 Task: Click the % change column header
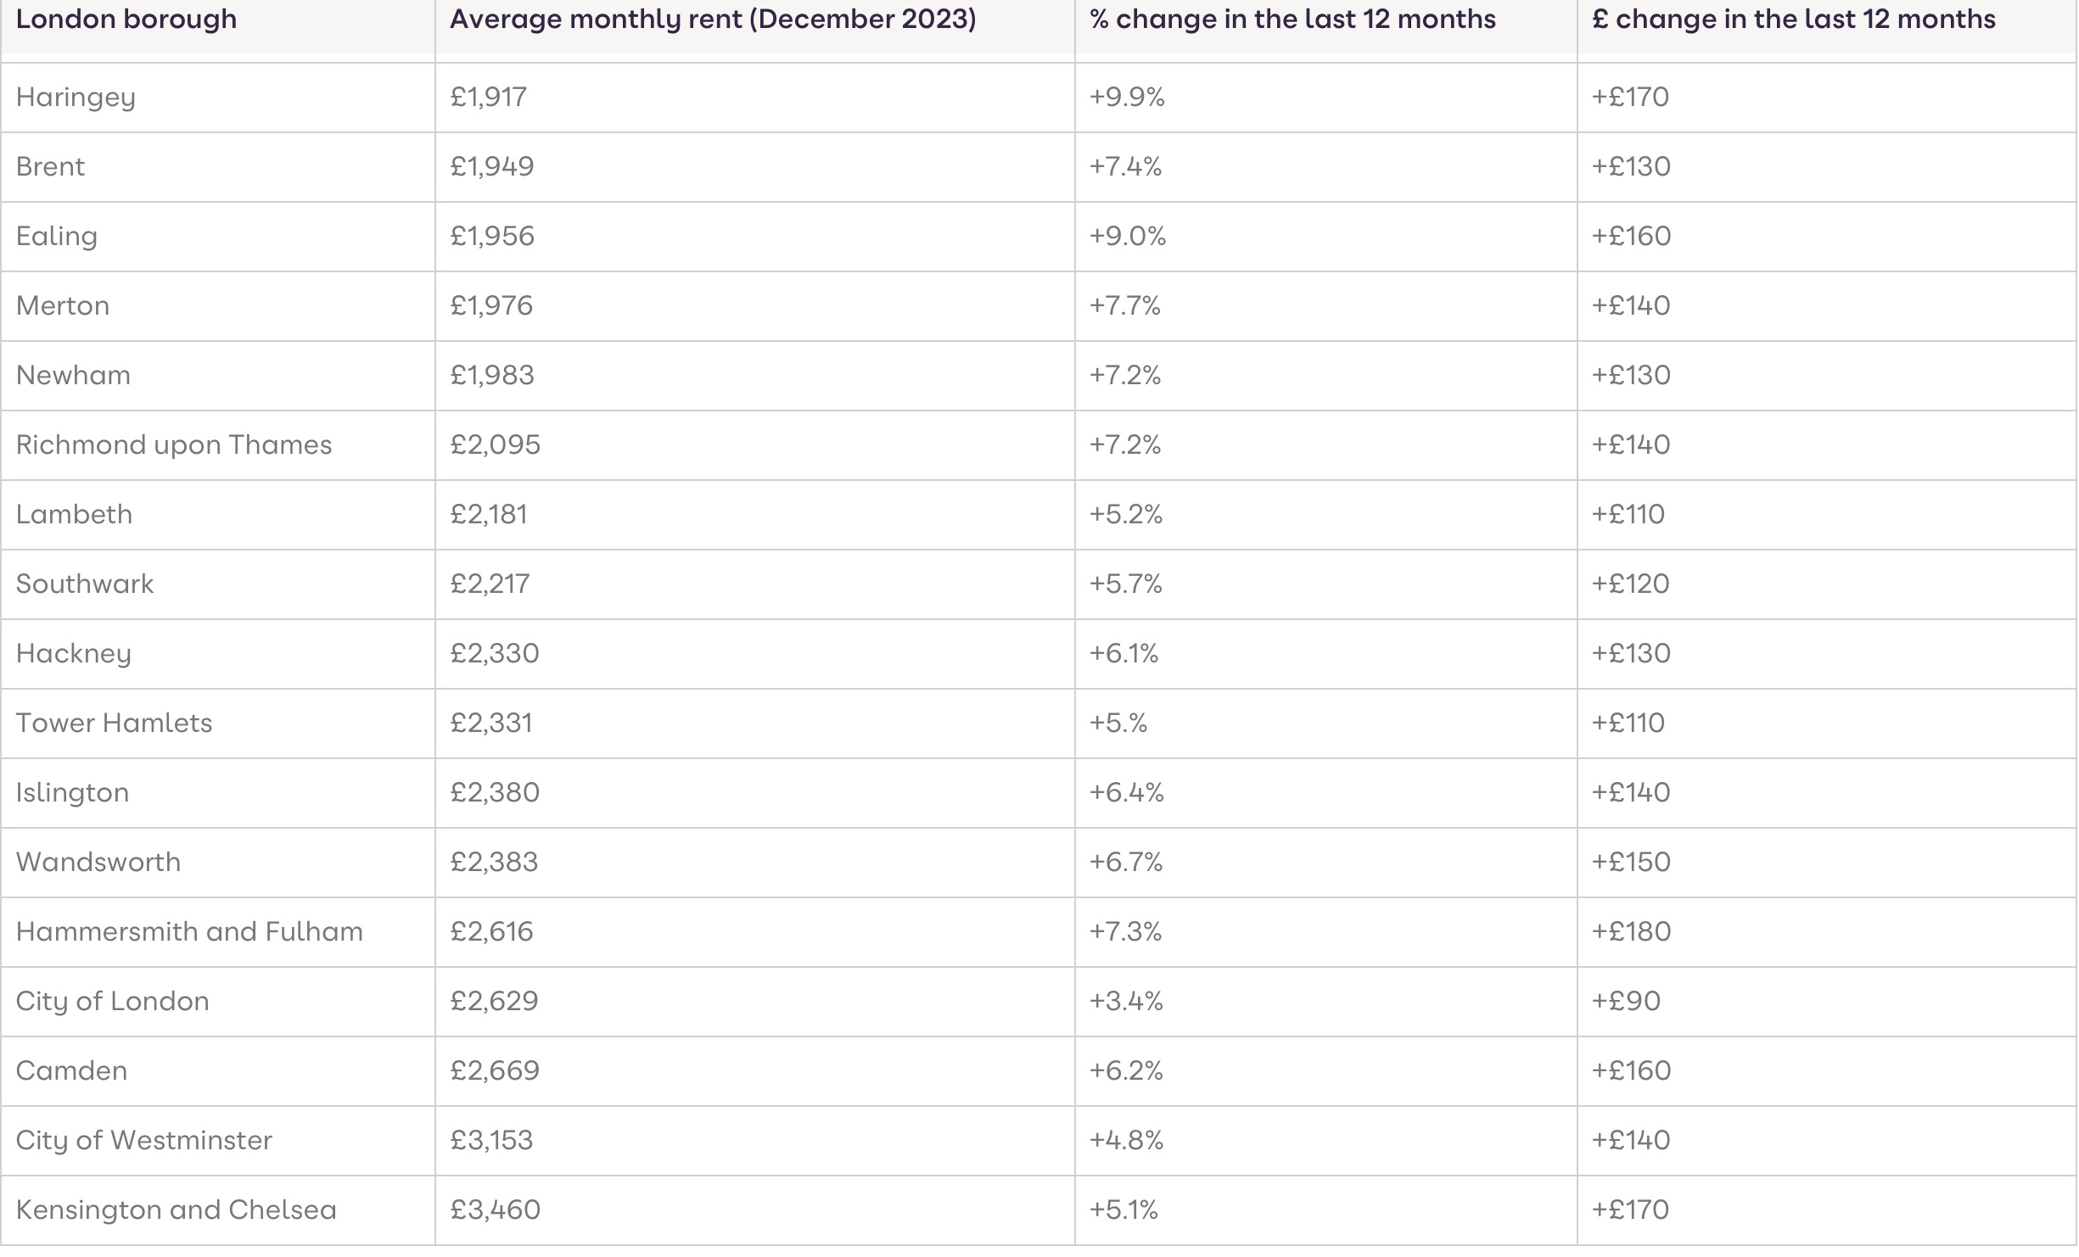[x=1292, y=20]
